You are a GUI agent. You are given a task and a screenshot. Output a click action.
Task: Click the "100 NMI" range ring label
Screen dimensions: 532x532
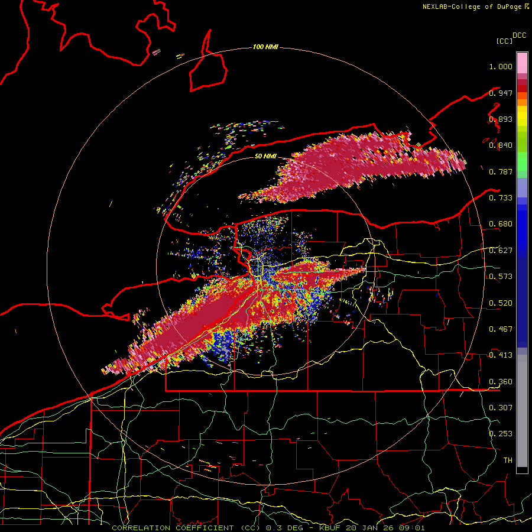265,47
